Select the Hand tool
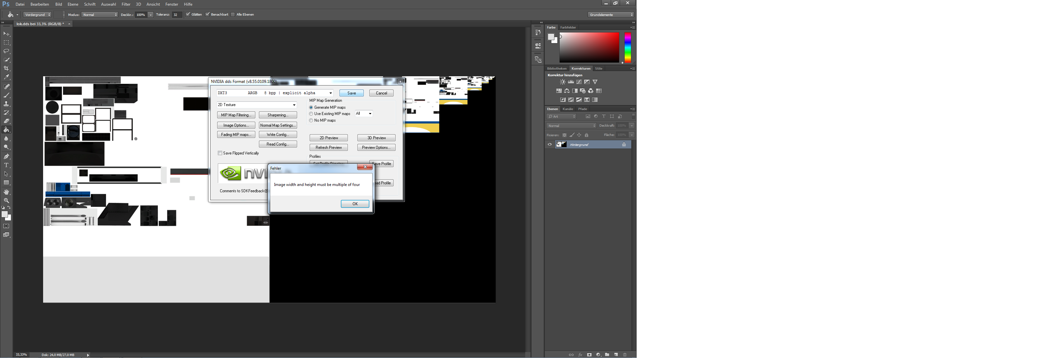The height and width of the screenshot is (358, 1061). pos(7,192)
